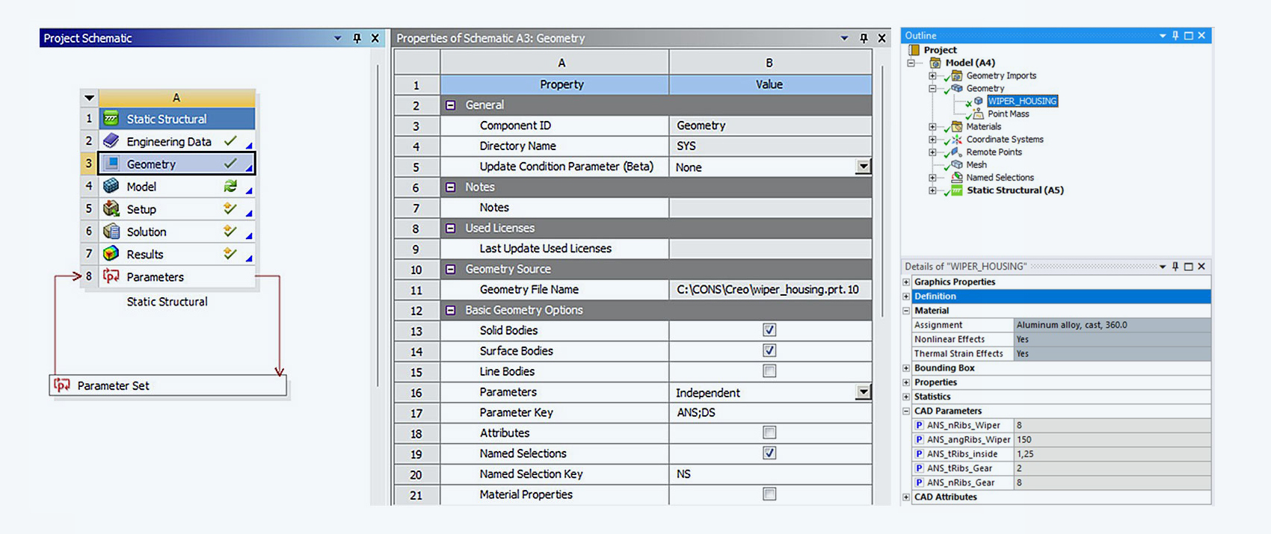Expand the Geometry Imports tree node
Screen dimensions: 1271x534
[932, 75]
